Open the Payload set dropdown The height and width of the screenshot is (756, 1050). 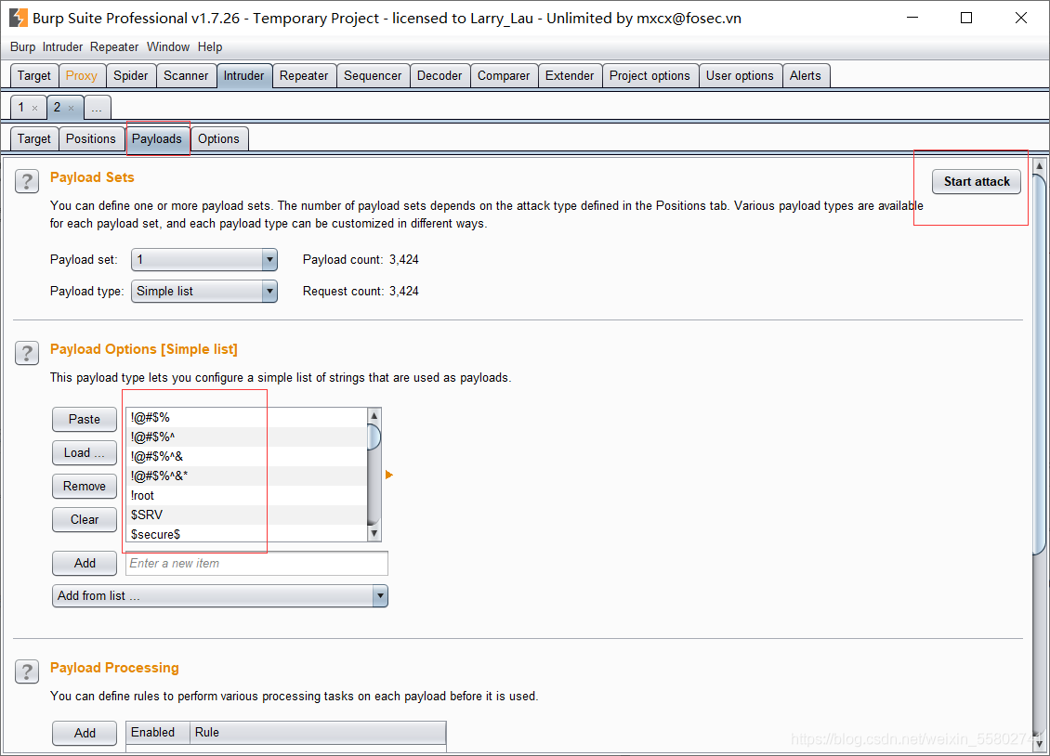tap(204, 259)
